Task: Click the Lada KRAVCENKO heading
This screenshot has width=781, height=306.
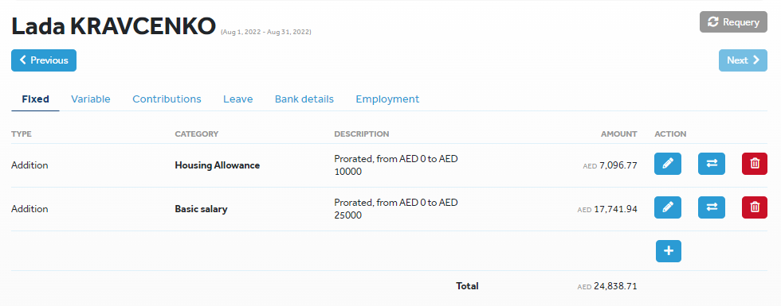Action: pyautogui.click(x=113, y=26)
